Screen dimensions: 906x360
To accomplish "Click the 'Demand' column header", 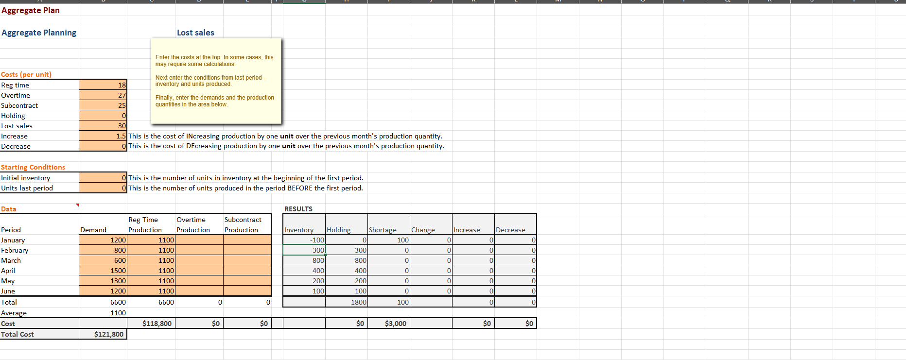I will [93, 230].
